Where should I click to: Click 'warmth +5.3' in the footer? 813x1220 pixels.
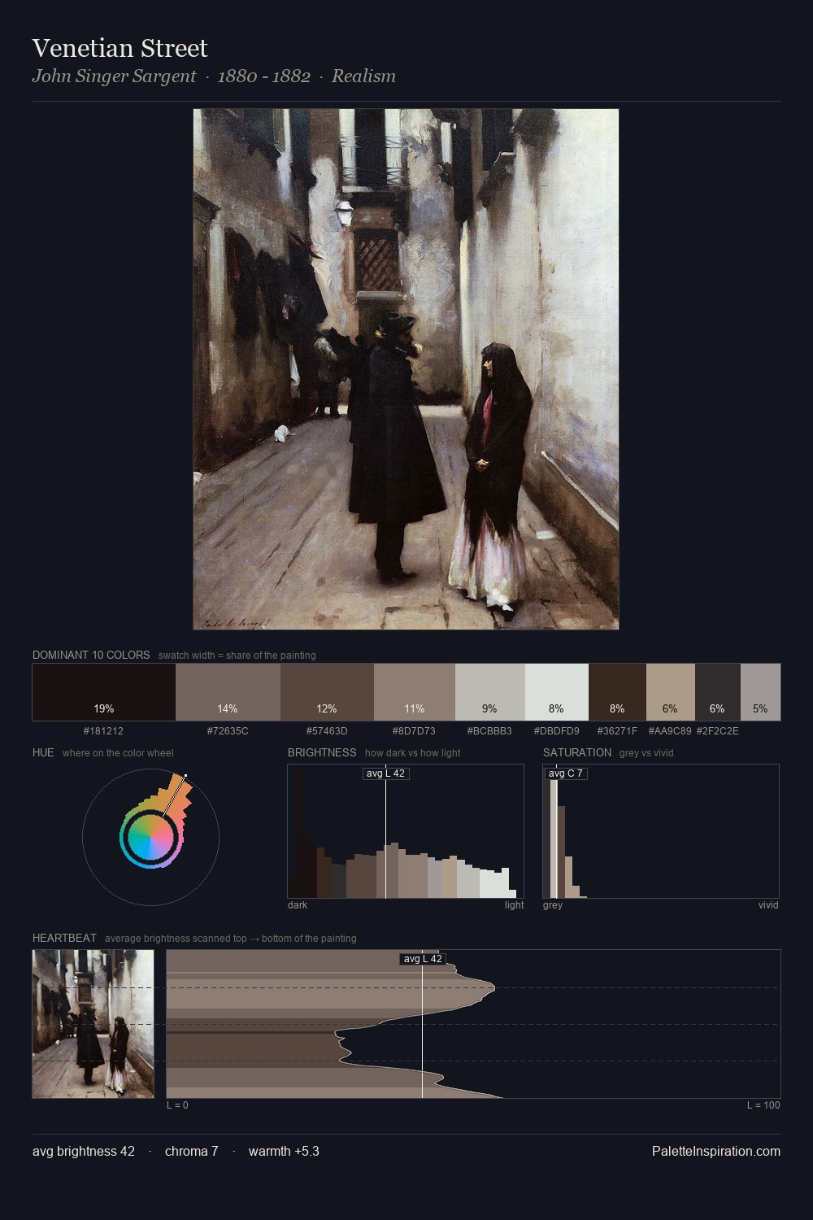tap(284, 1152)
